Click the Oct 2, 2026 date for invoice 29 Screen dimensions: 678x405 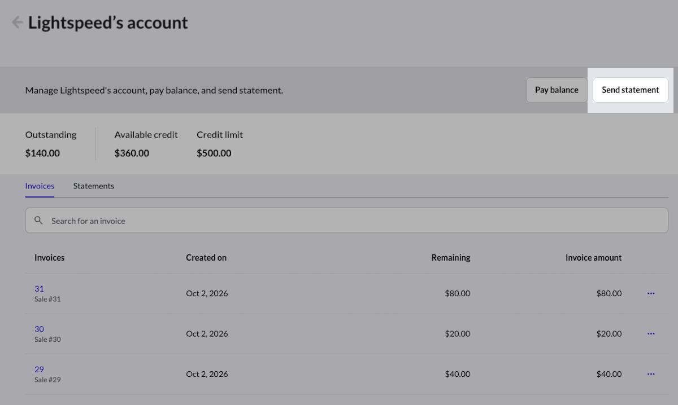(207, 374)
